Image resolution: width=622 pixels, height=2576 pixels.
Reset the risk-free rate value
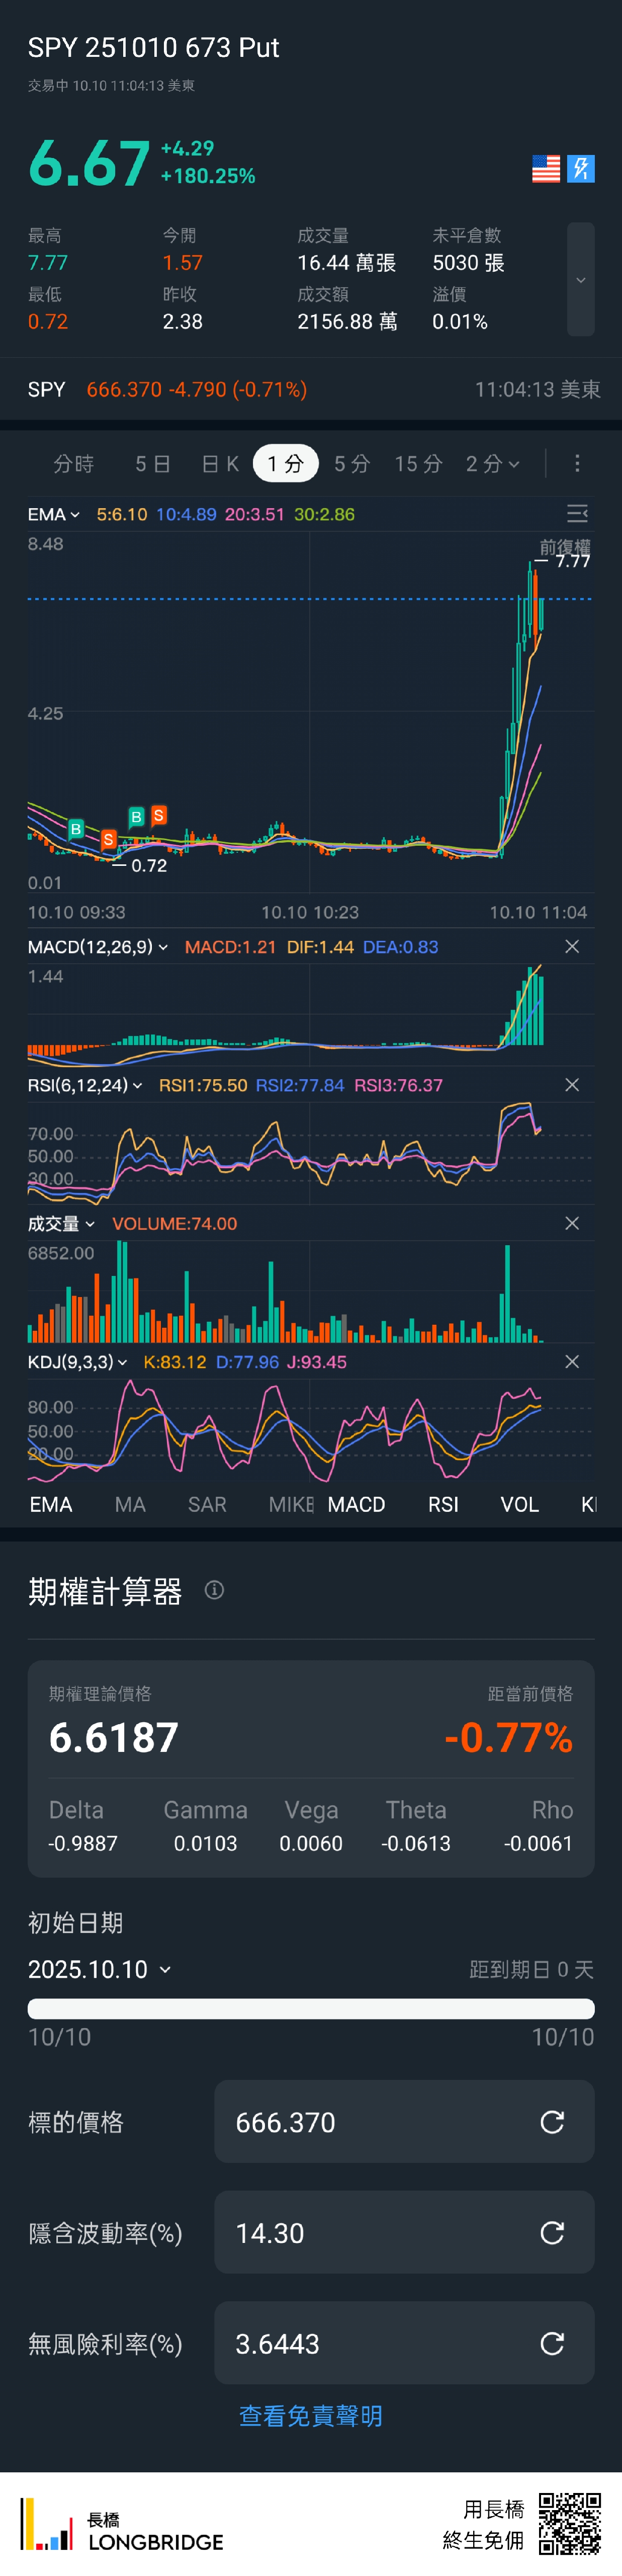(552, 2343)
